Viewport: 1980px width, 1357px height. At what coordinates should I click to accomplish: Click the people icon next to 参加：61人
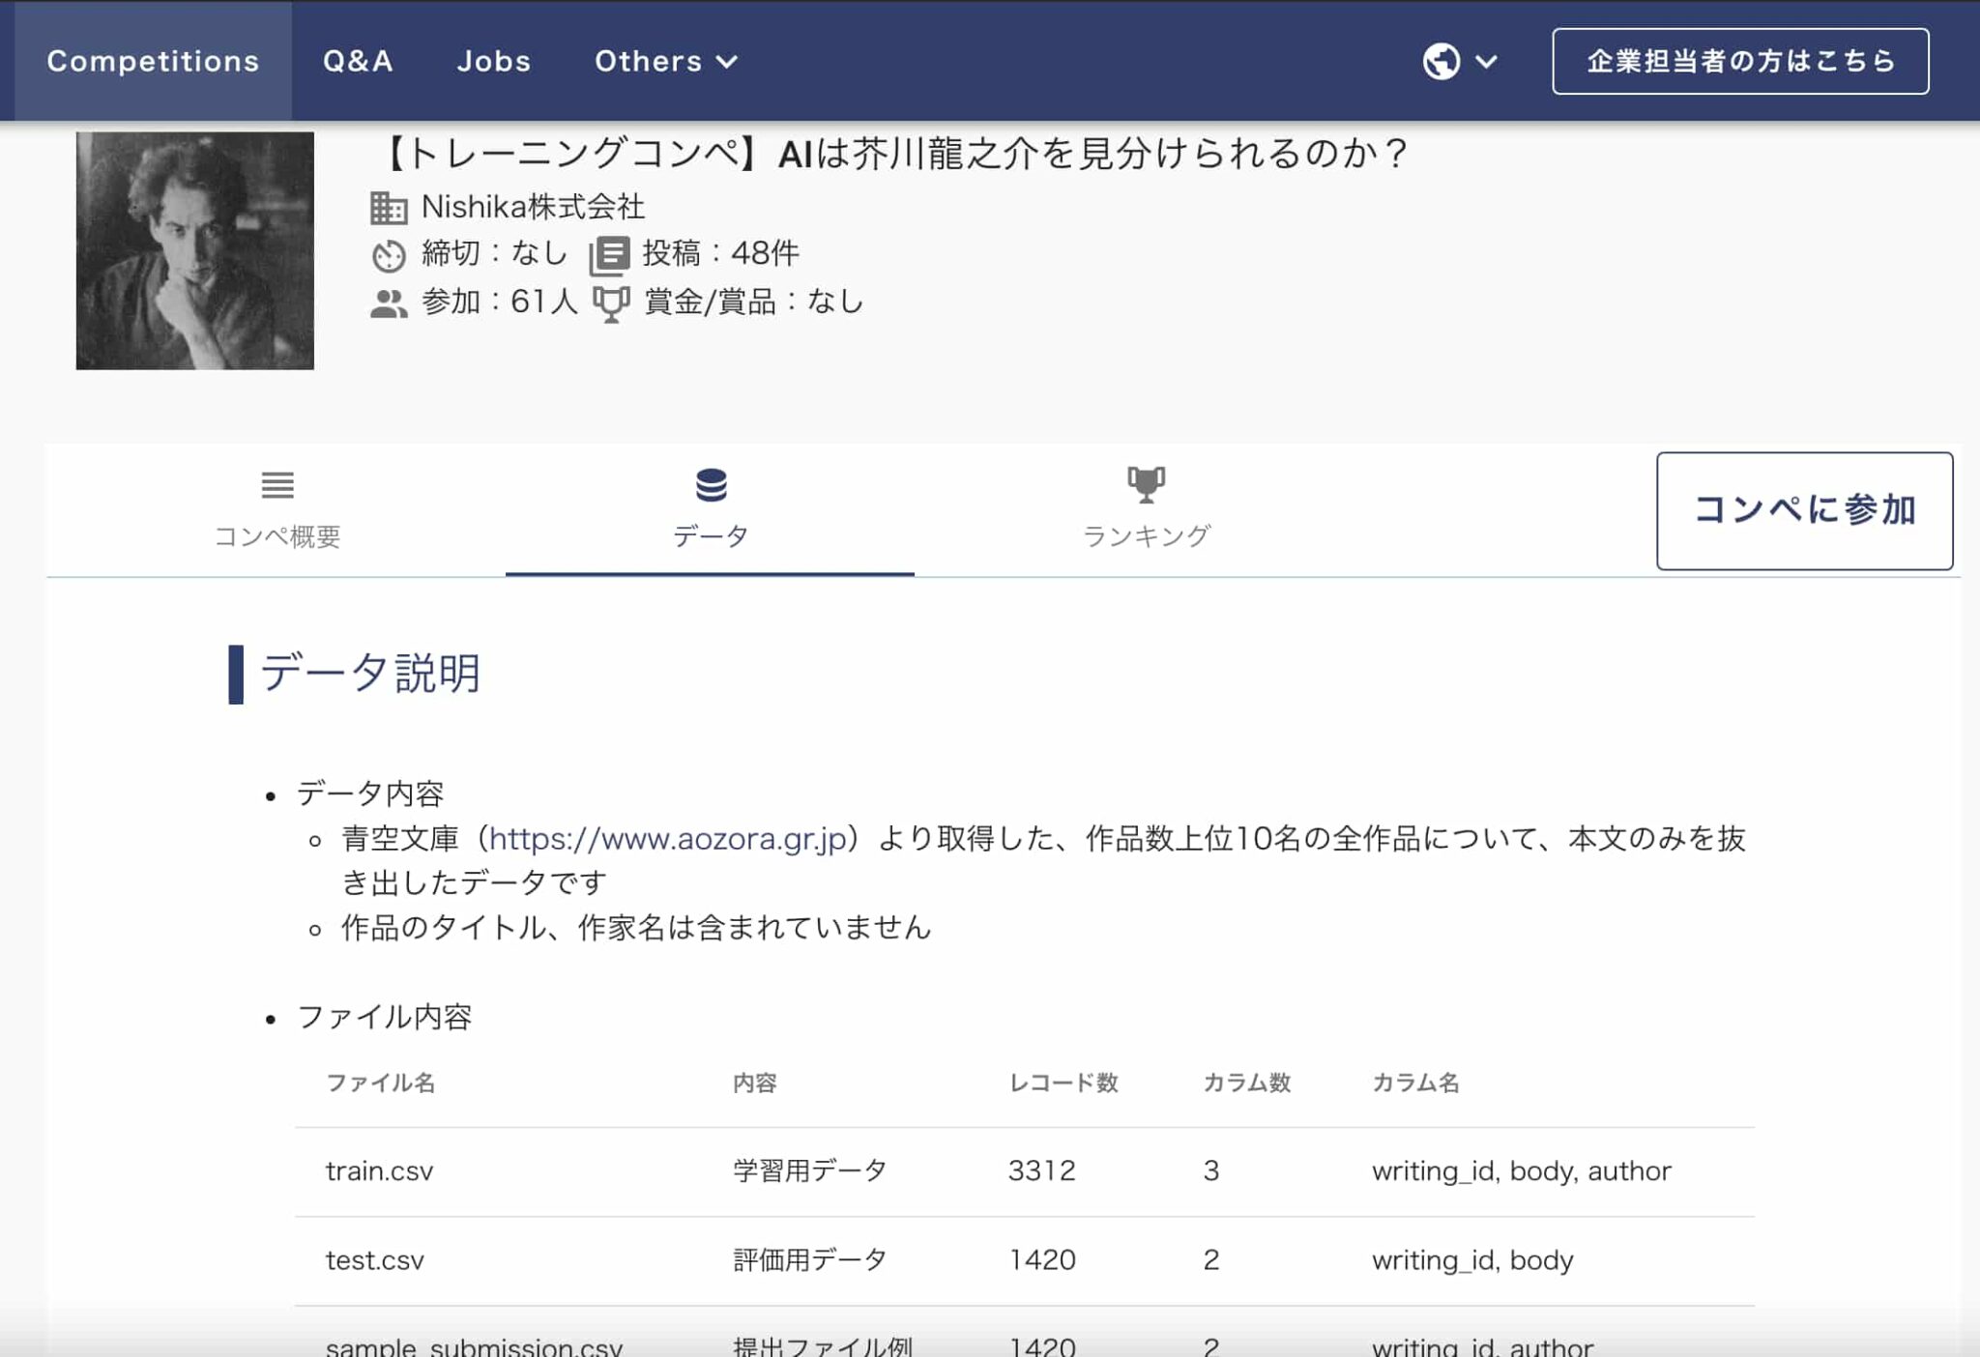tap(387, 302)
